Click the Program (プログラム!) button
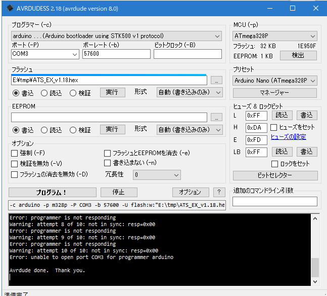 [x=52, y=192]
